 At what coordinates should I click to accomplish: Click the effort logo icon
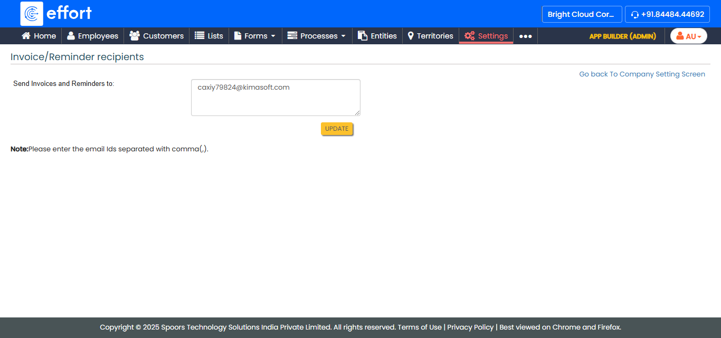pos(32,14)
